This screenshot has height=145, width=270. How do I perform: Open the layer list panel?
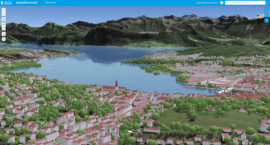click(266, 10)
